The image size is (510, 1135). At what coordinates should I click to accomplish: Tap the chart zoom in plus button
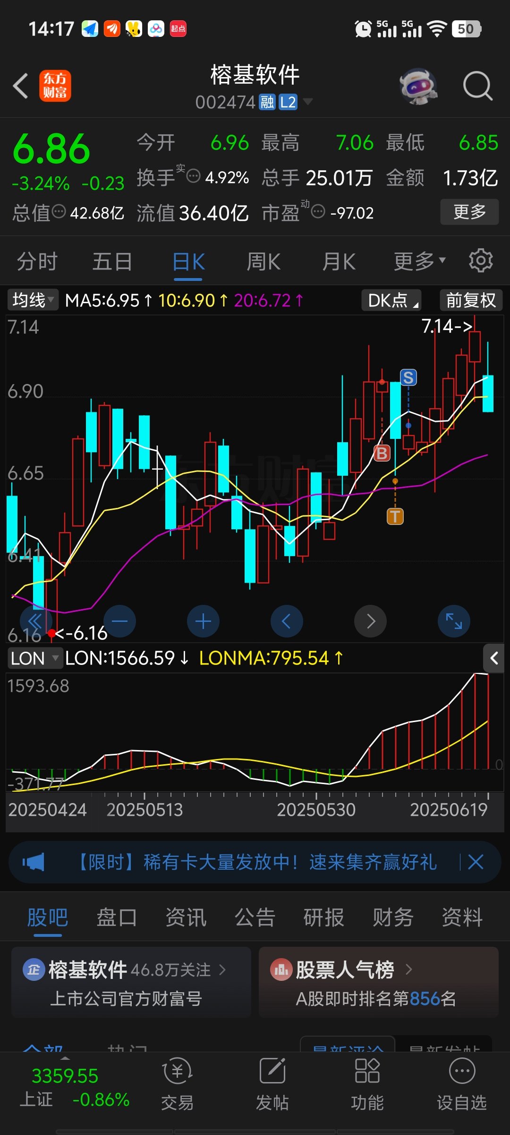pyautogui.click(x=203, y=621)
